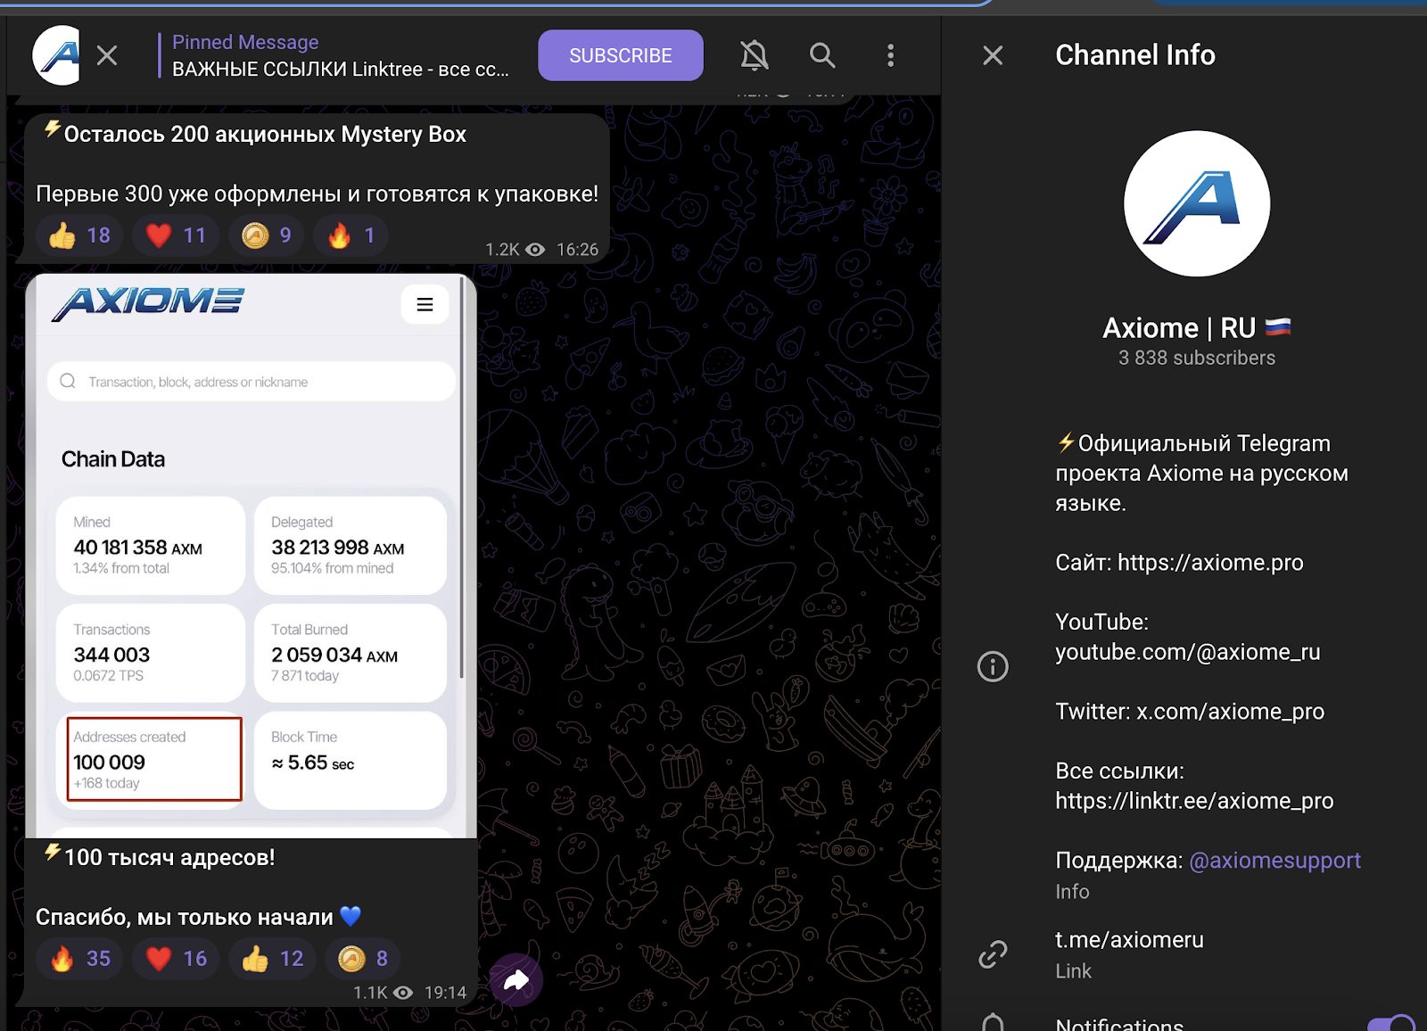Image resolution: width=1427 pixels, height=1031 pixels.
Task: Click the Block Time 5.65 sec card
Action: click(351, 760)
